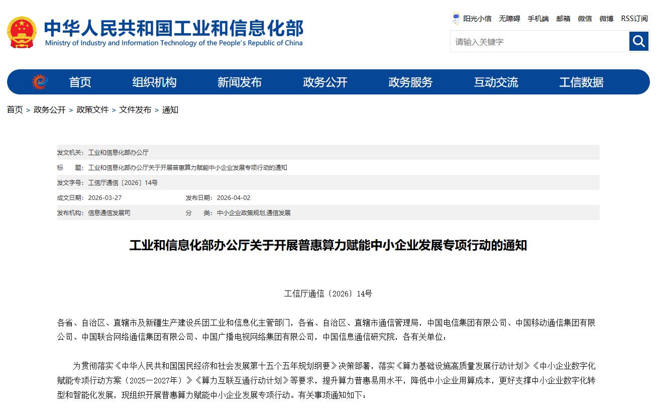Open the 组织机构 navigation menu
Viewport: 657px width, 411px height.
click(154, 82)
